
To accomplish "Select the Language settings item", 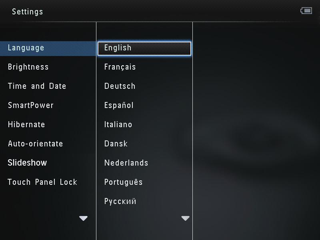I will [26, 48].
